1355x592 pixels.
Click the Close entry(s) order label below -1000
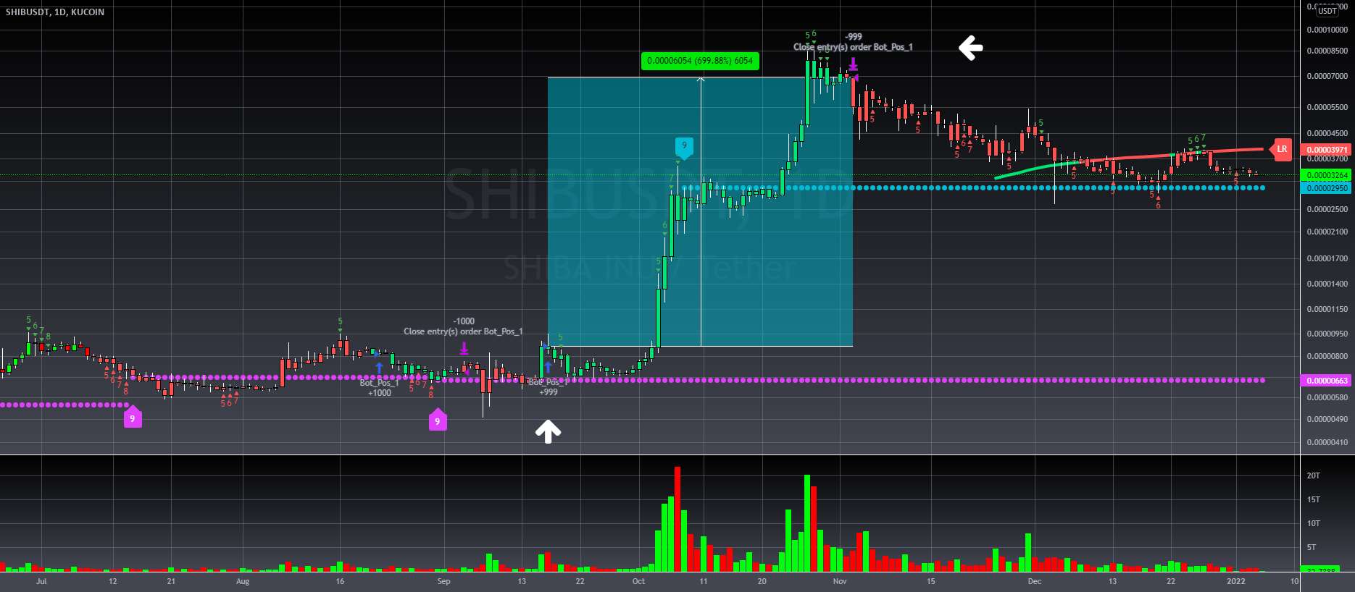[x=463, y=331]
